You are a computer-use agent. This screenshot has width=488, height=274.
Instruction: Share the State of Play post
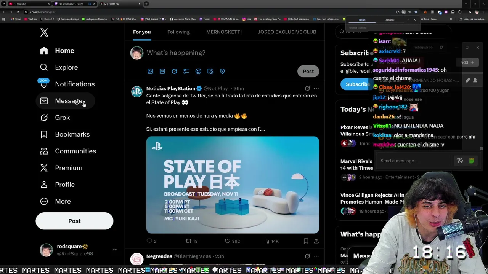click(x=316, y=241)
